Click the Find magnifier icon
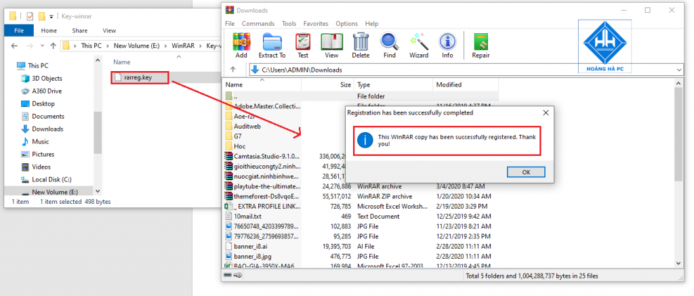Screen dimensions: 694x296 click(390, 45)
